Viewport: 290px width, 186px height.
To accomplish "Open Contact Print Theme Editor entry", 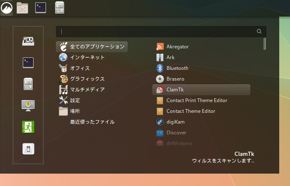I will tap(201, 100).
